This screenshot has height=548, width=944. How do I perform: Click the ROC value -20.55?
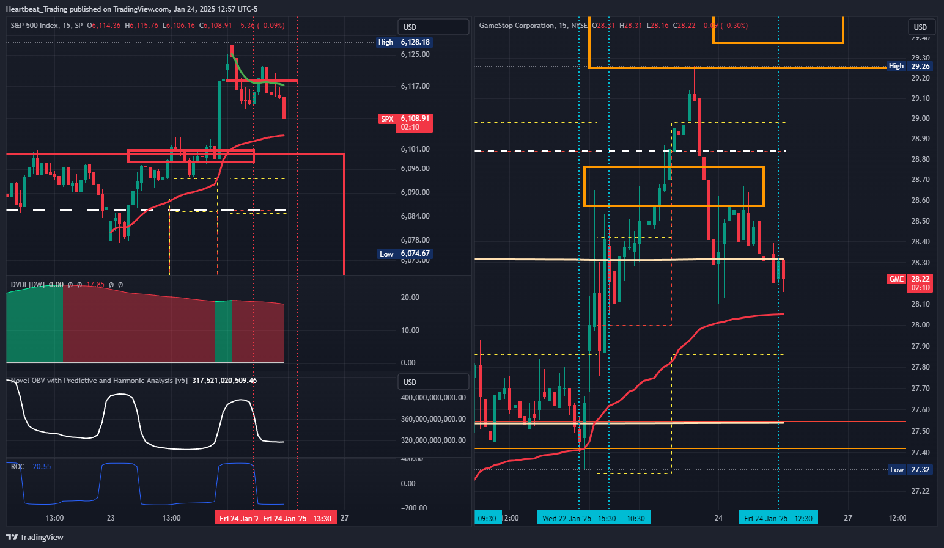click(x=40, y=466)
